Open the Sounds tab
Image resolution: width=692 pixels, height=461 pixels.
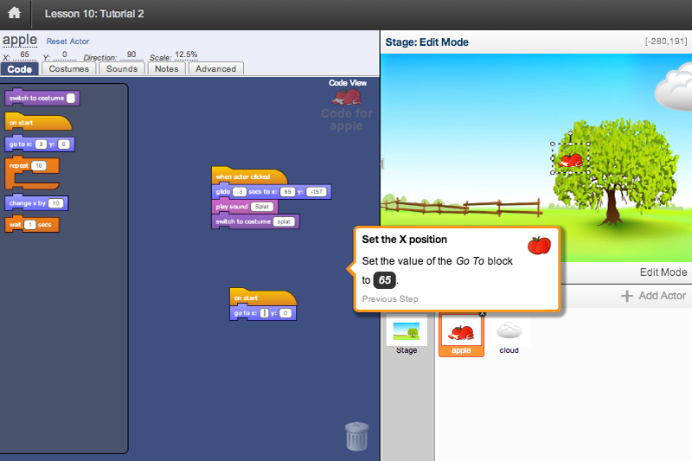[x=122, y=69]
